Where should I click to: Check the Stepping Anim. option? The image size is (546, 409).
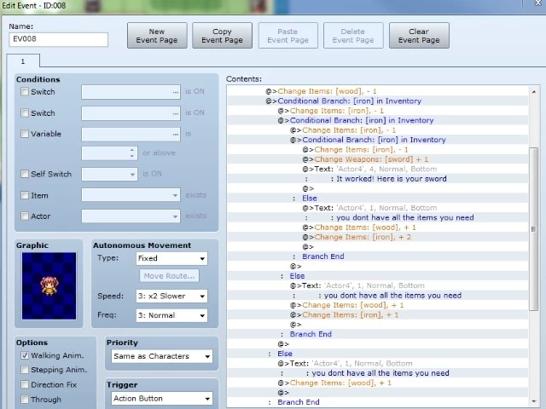[25, 369]
